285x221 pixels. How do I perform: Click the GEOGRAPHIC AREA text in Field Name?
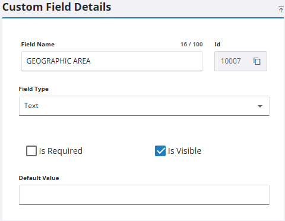pyautogui.click(x=59, y=61)
